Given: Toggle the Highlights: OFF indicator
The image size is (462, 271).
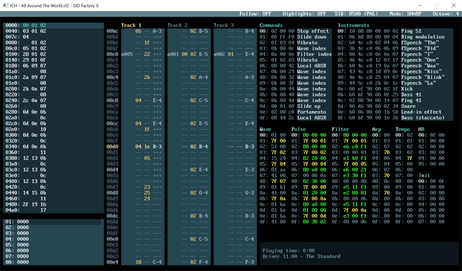Looking at the screenshot, I should pyautogui.click(x=304, y=14).
